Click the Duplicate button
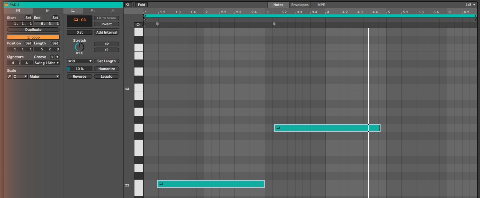Viewport: 480px width, 198px height. coord(33,30)
